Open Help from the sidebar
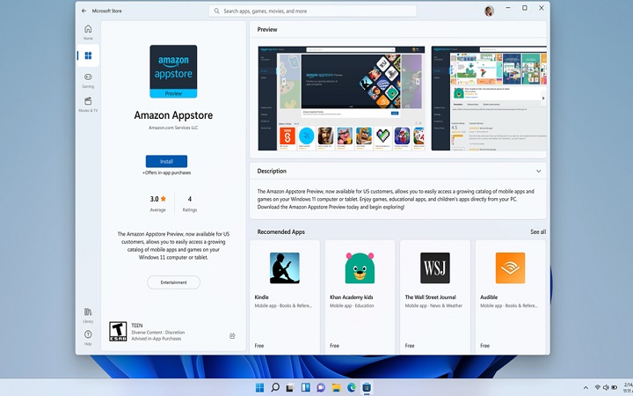Image resolution: width=633 pixels, height=396 pixels. click(x=88, y=337)
